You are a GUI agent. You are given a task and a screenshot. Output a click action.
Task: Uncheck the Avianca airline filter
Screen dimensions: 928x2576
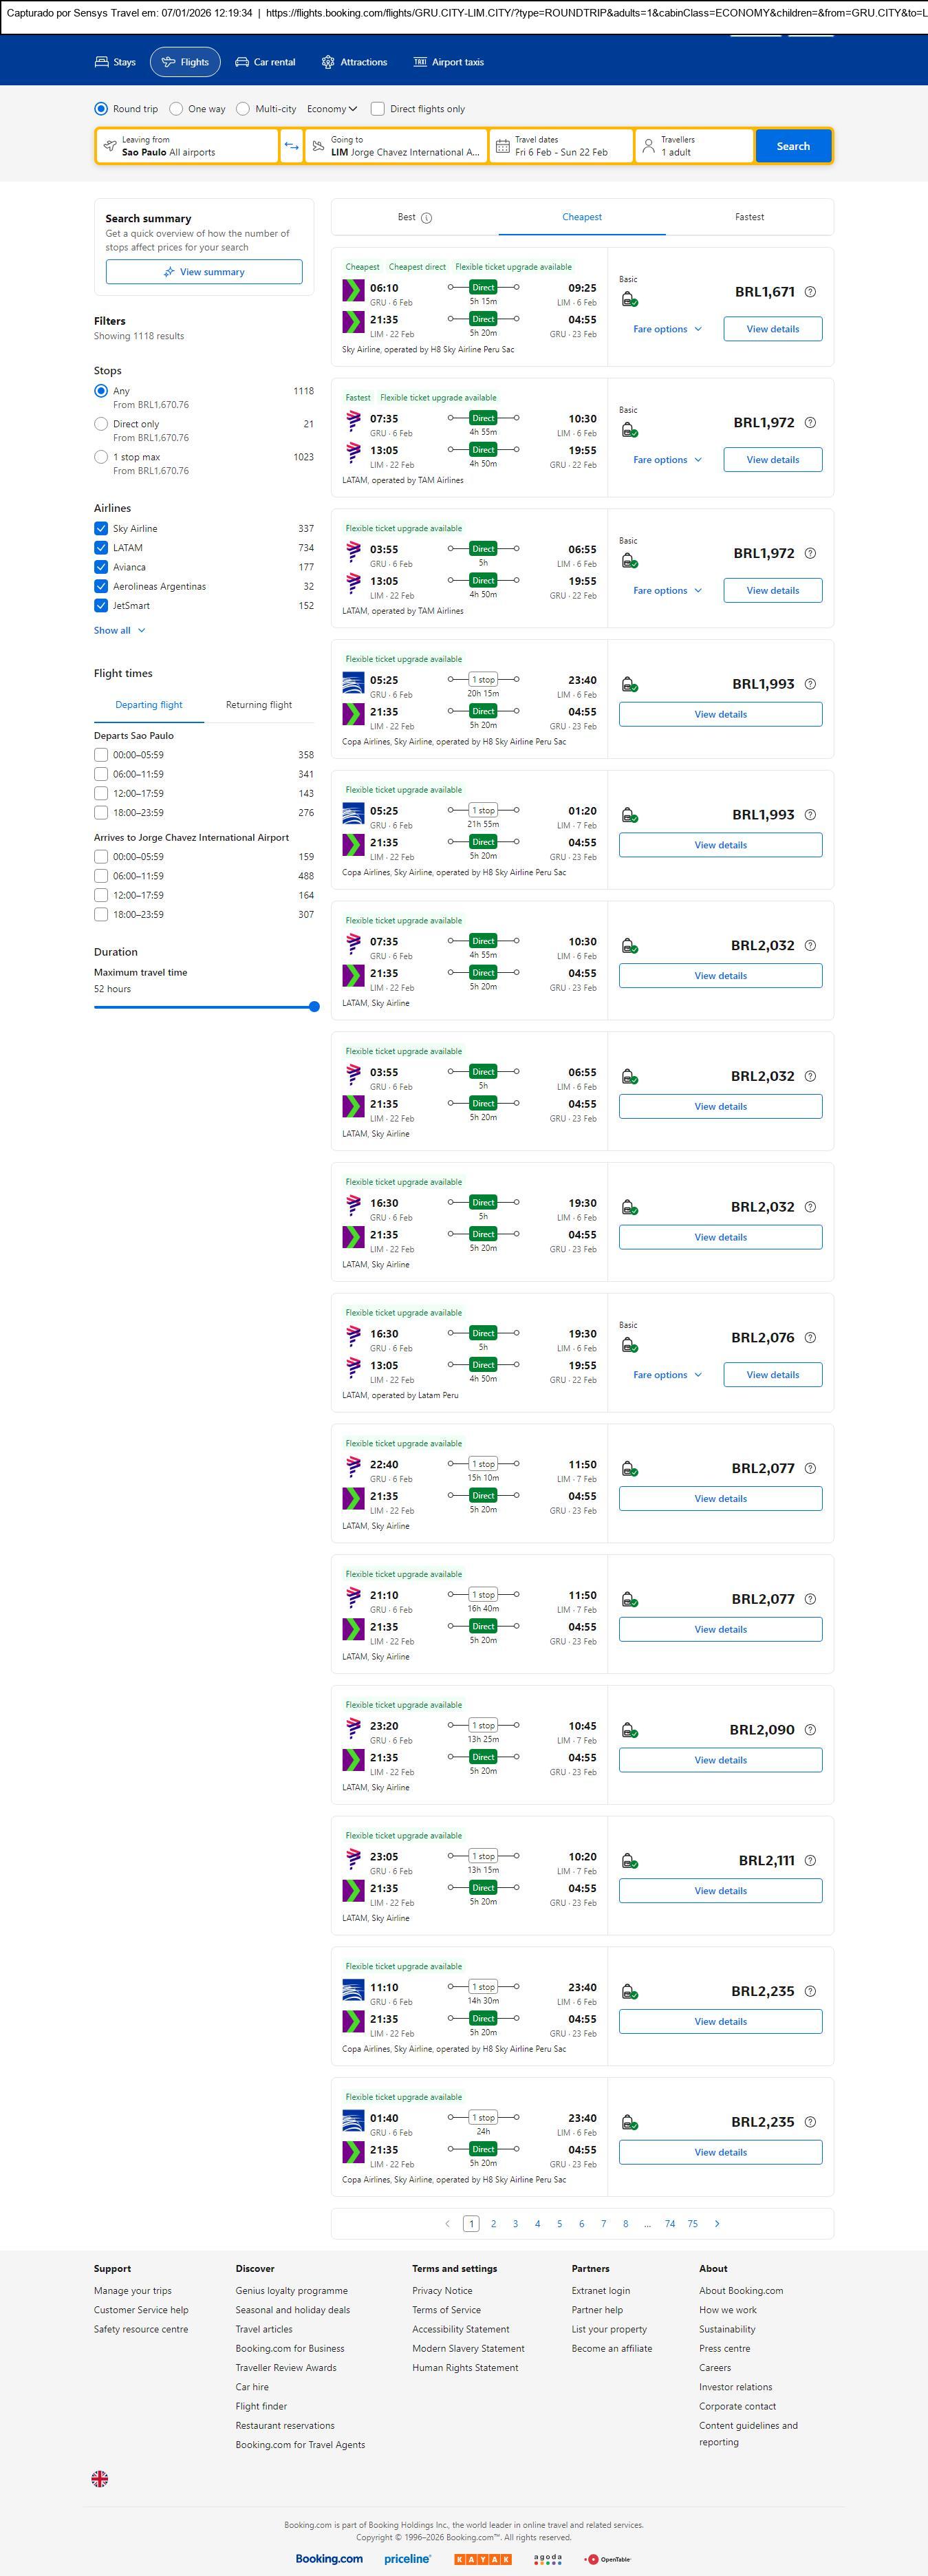pyautogui.click(x=101, y=567)
